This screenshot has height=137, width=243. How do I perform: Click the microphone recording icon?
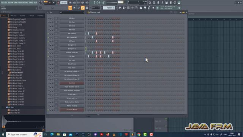(158, 3)
